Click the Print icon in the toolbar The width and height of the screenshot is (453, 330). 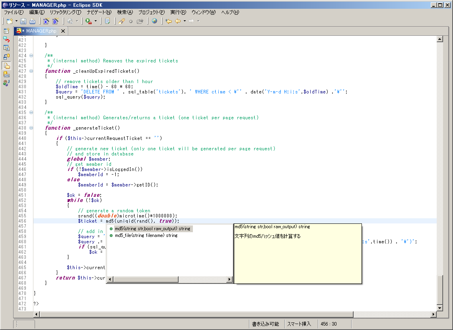(32, 21)
